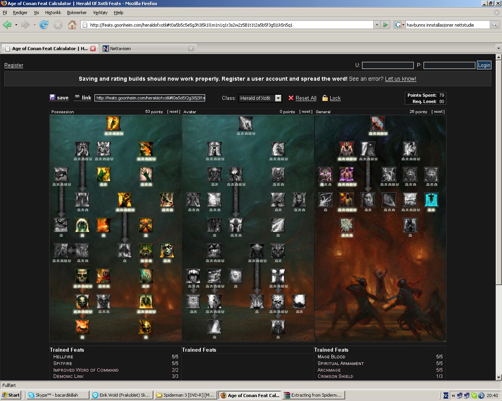502x401 pixels.
Task: Open the Bokmerker menu
Action: coord(77,13)
